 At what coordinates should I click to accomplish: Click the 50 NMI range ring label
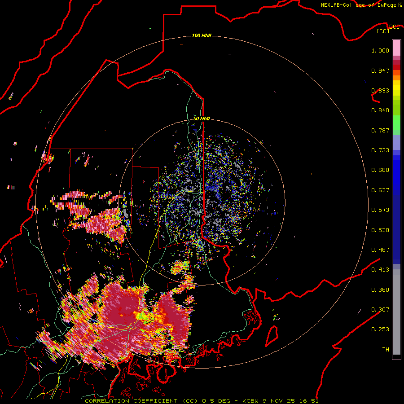(x=202, y=119)
